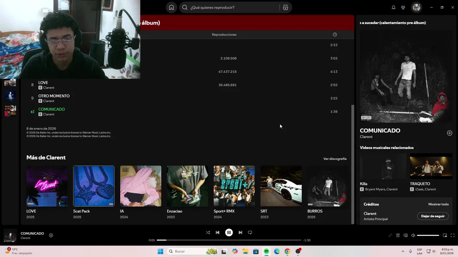Open Connect to a device

pos(405,236)
